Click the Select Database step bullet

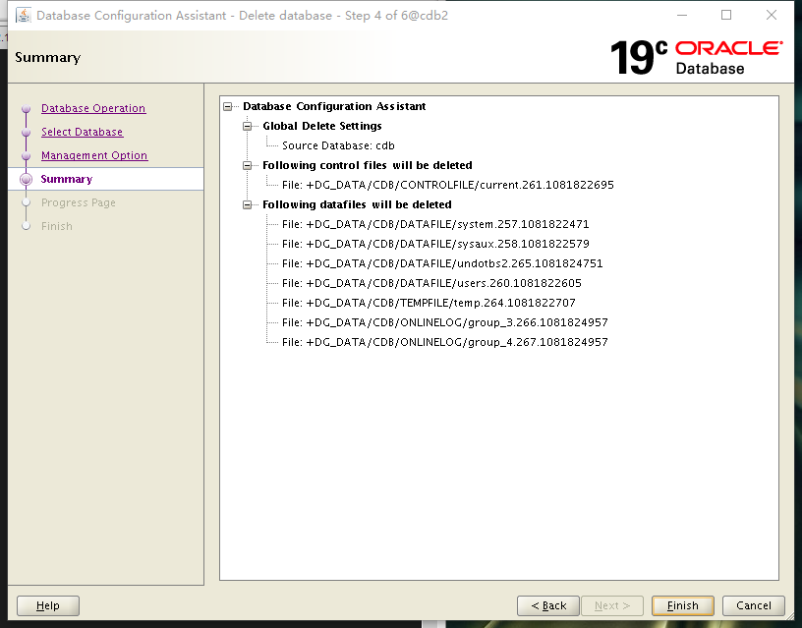(27, 132)
